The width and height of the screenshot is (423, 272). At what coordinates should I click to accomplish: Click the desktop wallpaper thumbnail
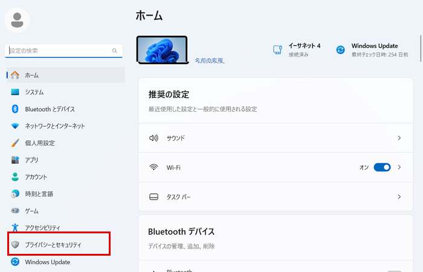[x=162, y=50]
